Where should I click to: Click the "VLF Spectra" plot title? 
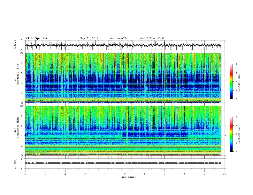coord(36,38)
